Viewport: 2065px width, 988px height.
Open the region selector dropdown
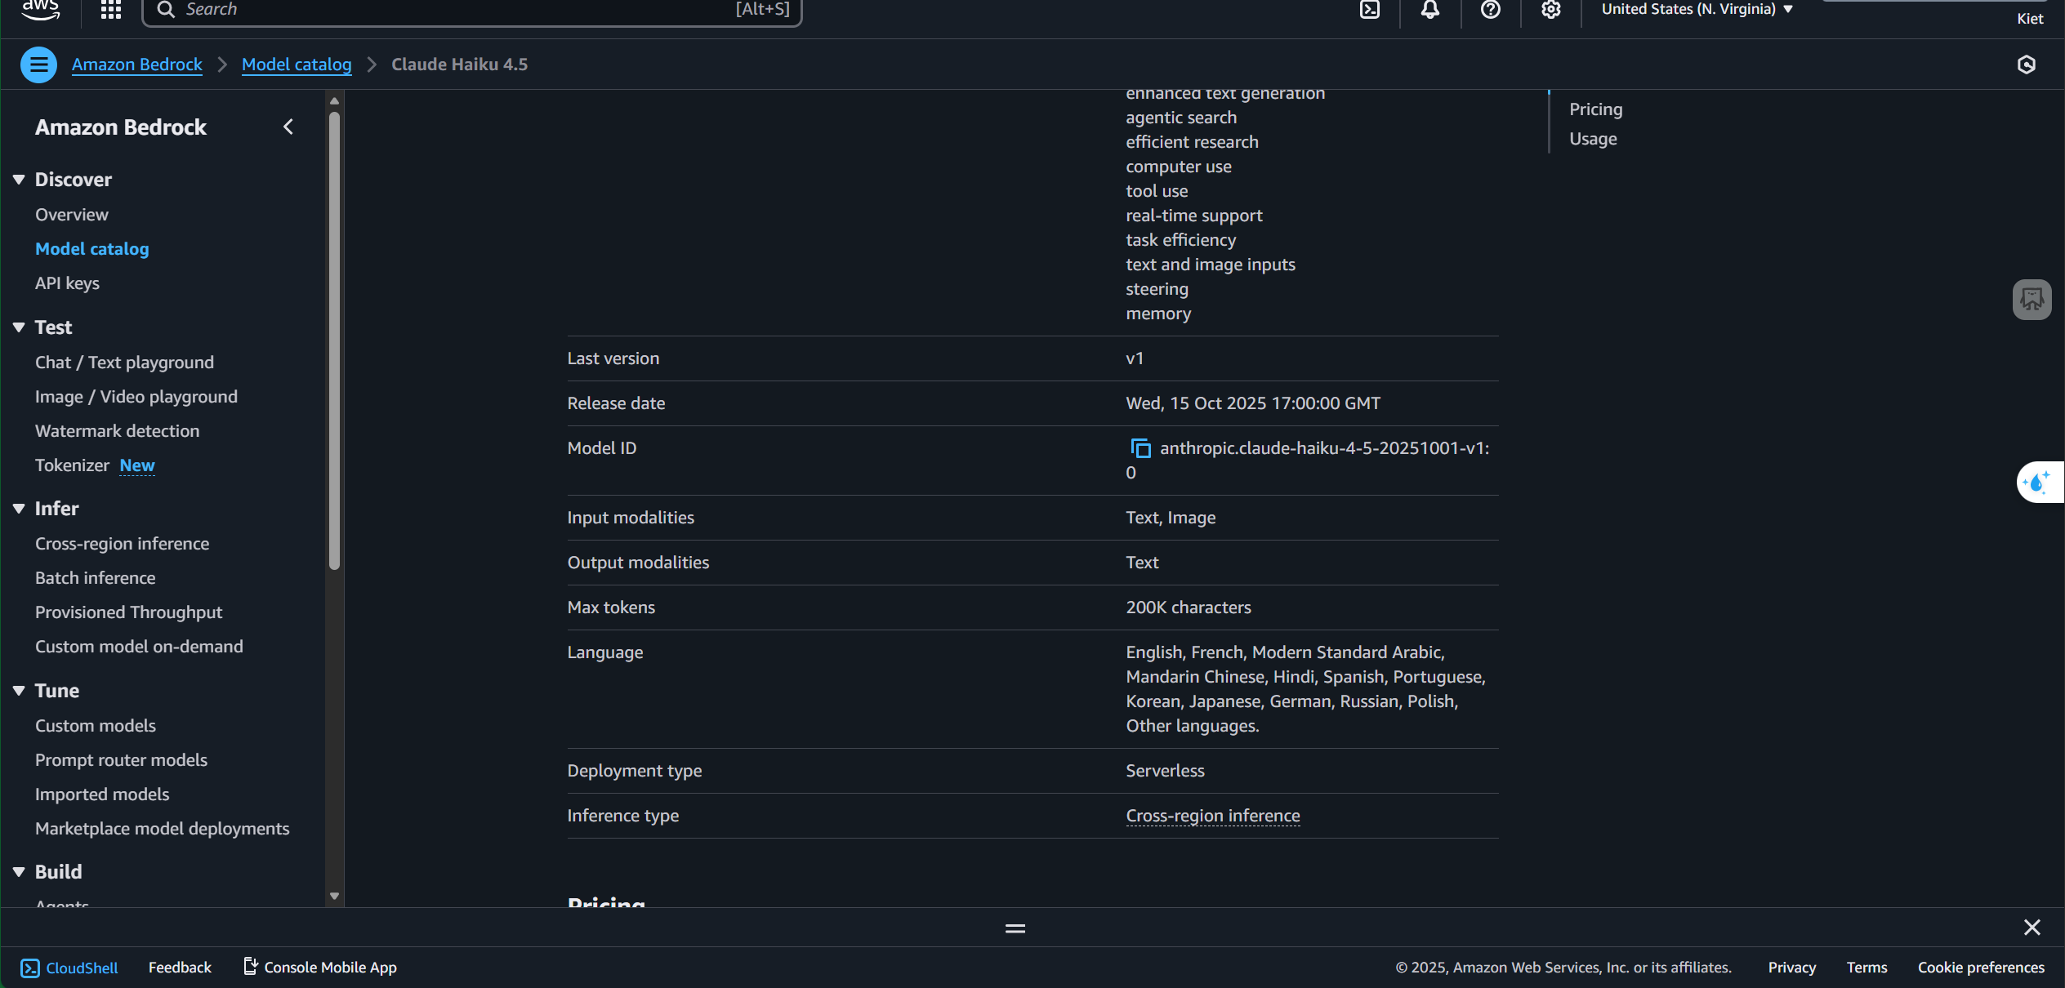point(1697,10)
